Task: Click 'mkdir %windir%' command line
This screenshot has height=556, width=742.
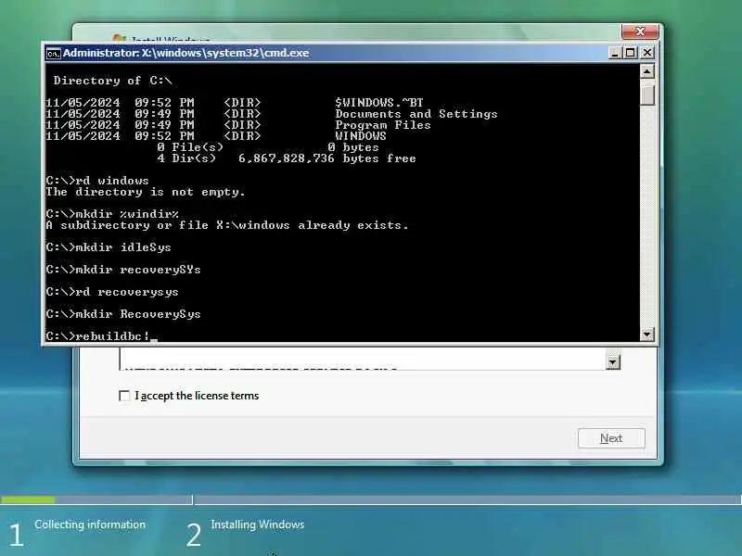Action: pos(112,214)
